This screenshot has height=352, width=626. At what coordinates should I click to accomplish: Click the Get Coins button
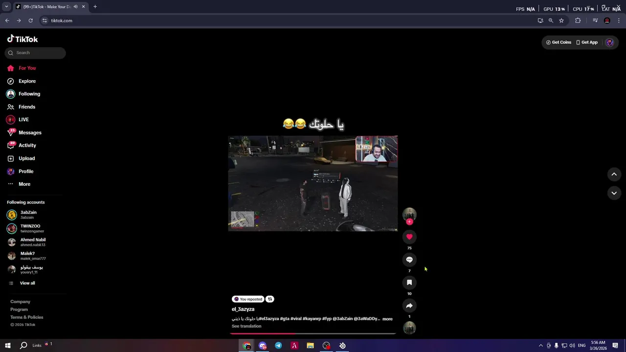click(559, 43)
